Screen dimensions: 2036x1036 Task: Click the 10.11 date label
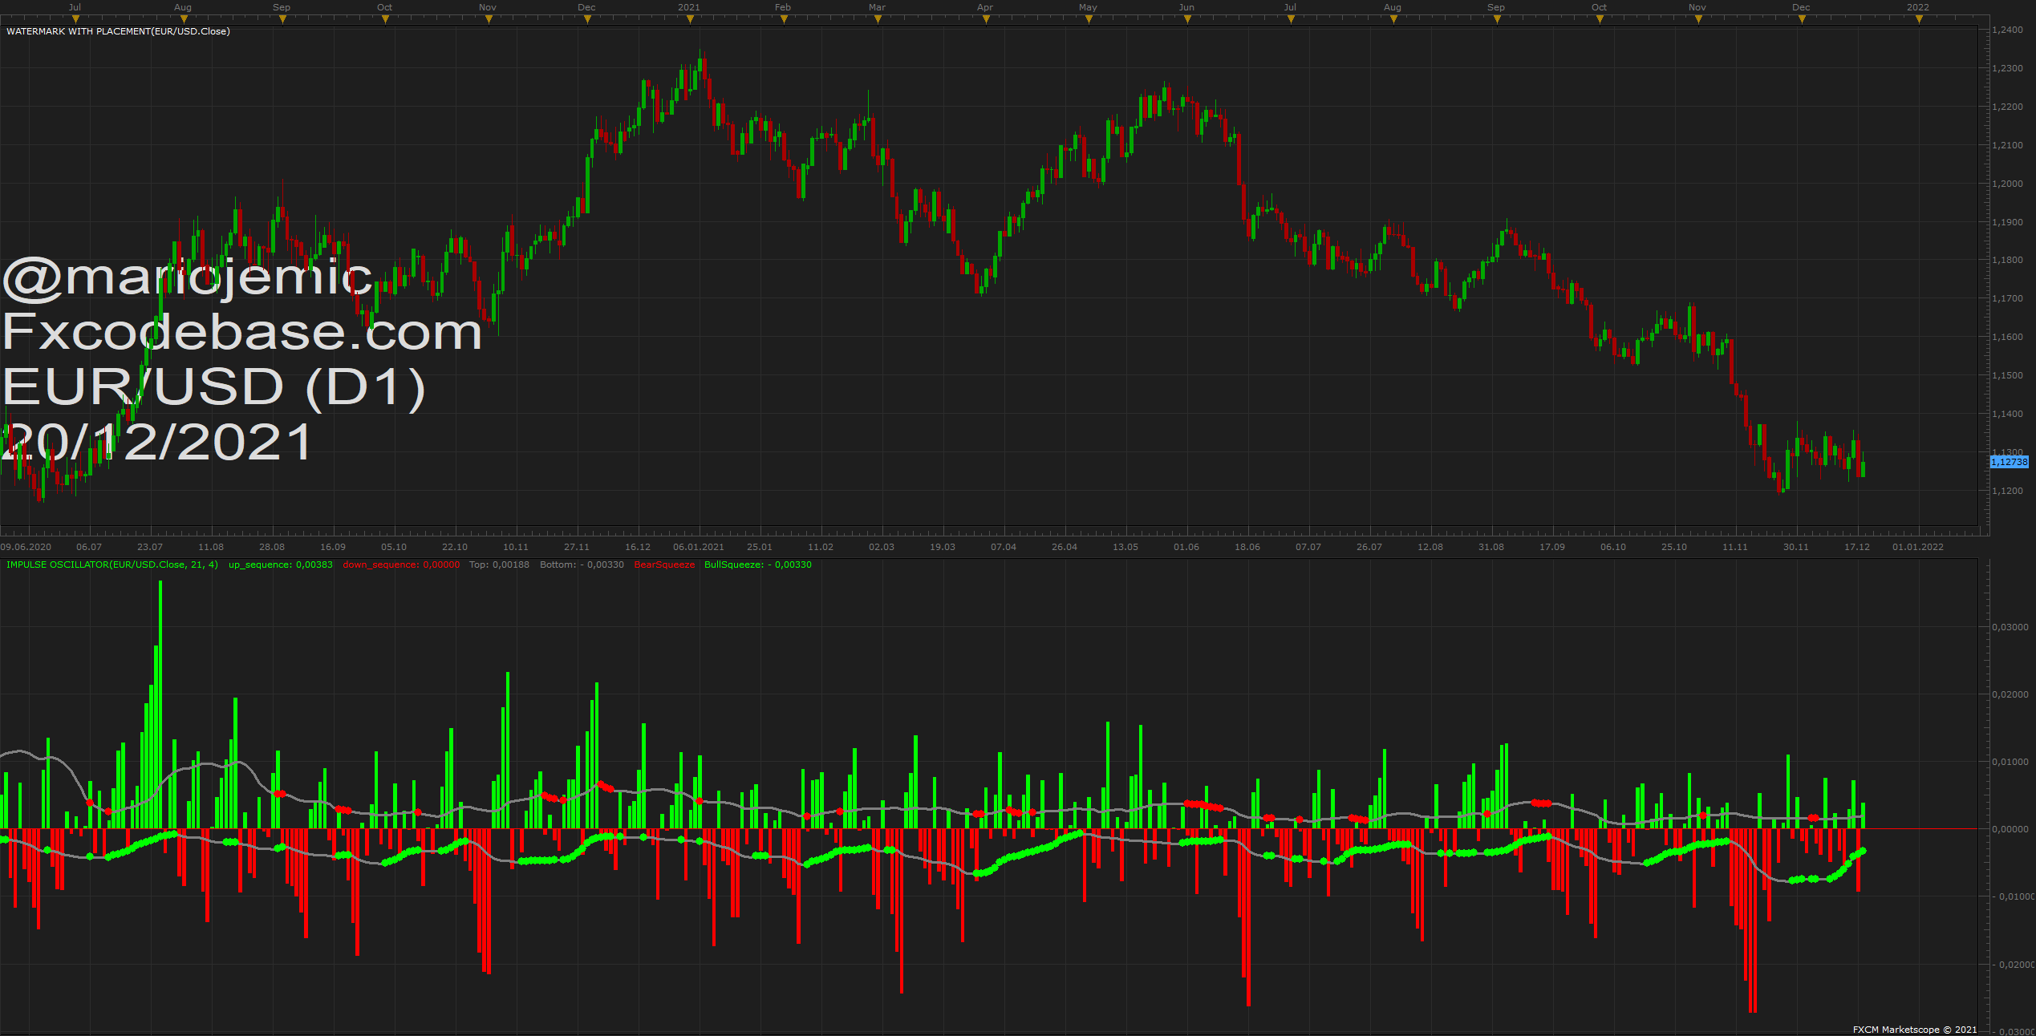point(516,547)
